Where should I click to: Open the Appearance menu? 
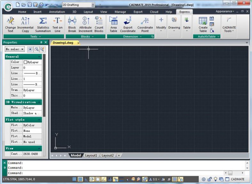225,11
